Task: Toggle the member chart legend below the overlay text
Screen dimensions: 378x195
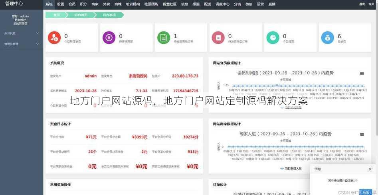Action: tap(291, 107)
